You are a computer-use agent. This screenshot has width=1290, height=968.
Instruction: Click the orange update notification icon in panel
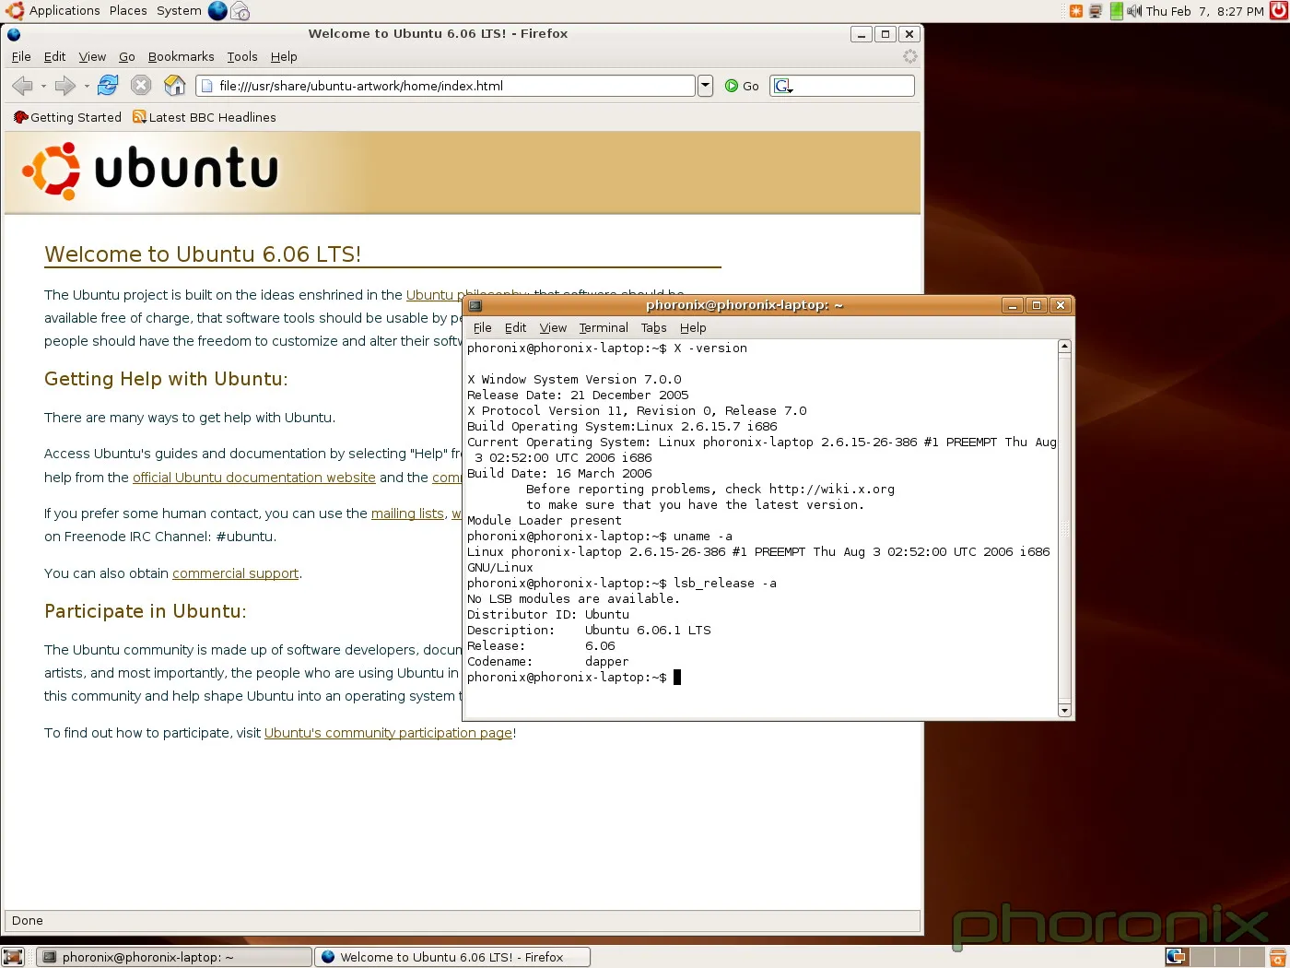pos(1075,11)
